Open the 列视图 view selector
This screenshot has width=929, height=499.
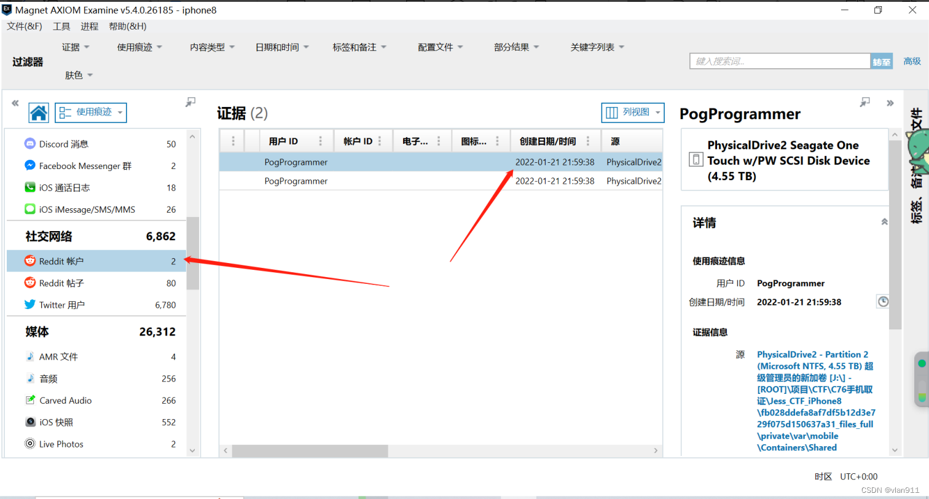pos(633,112)
